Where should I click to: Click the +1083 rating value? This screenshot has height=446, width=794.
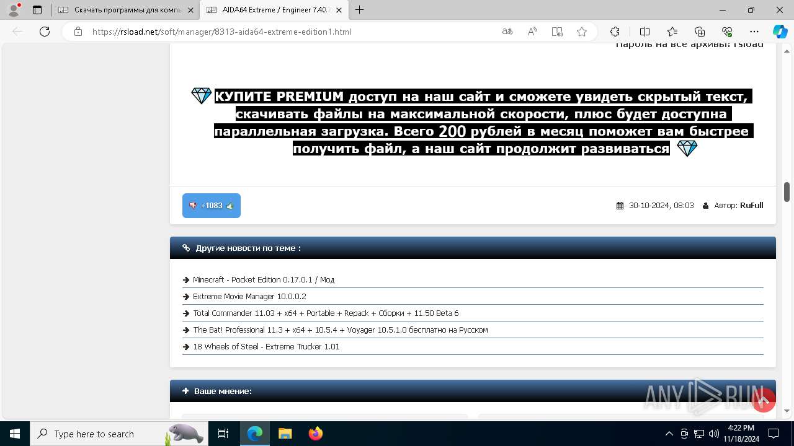click(x=212, y=206)
